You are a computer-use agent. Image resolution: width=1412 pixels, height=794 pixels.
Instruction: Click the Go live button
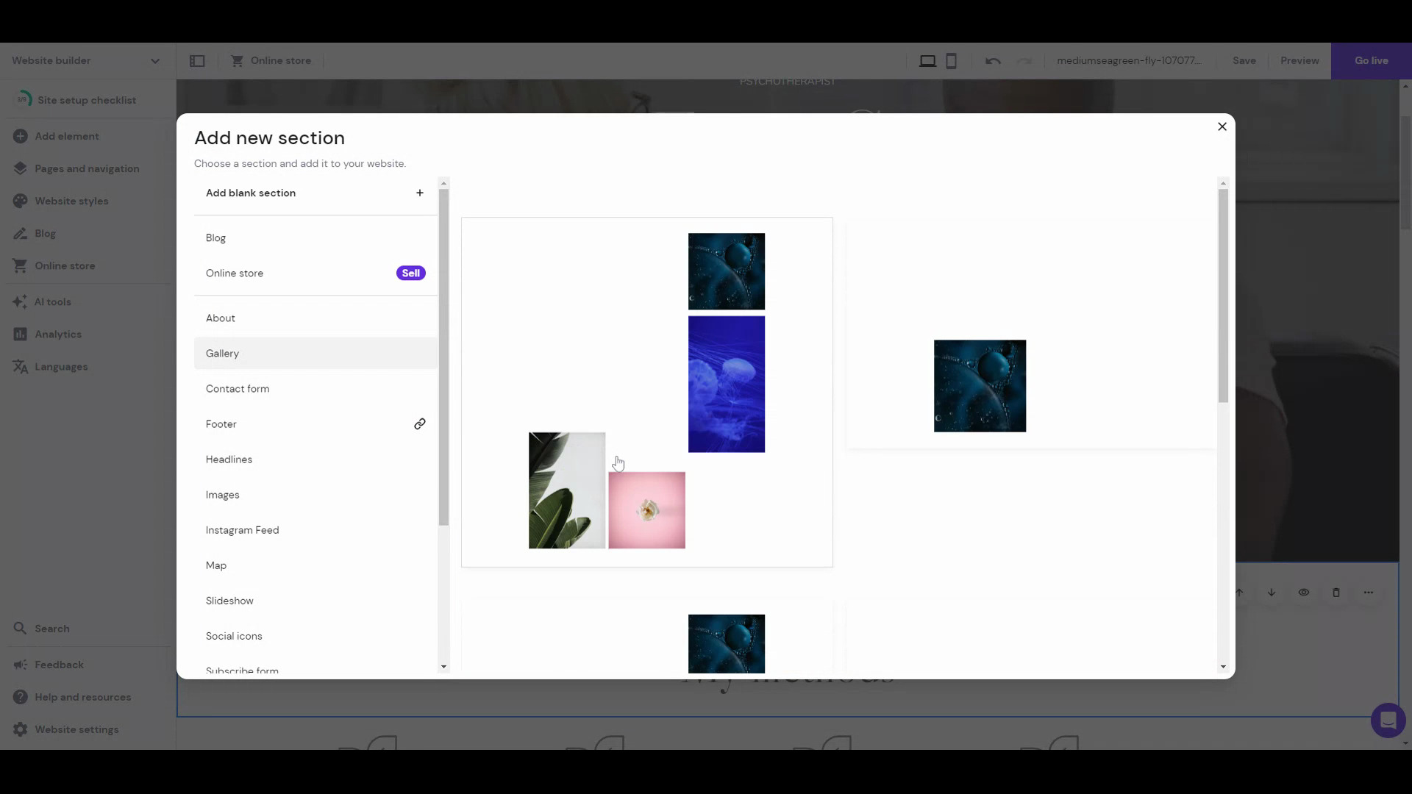[x=1371, y=61]
